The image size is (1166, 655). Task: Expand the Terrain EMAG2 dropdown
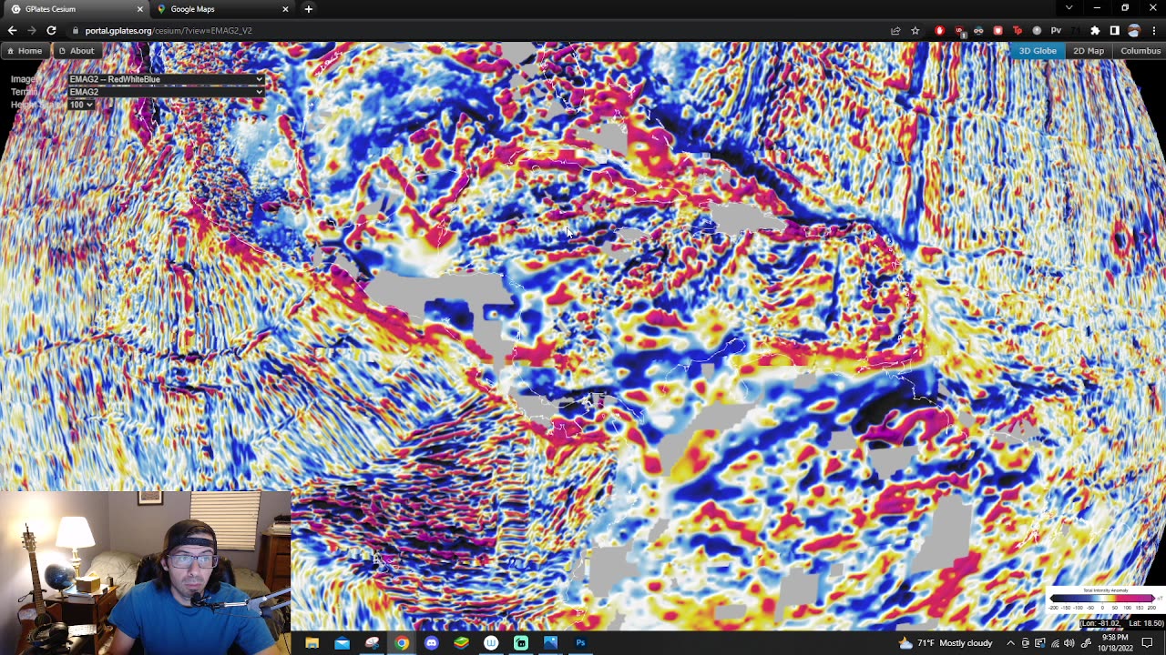166,92
